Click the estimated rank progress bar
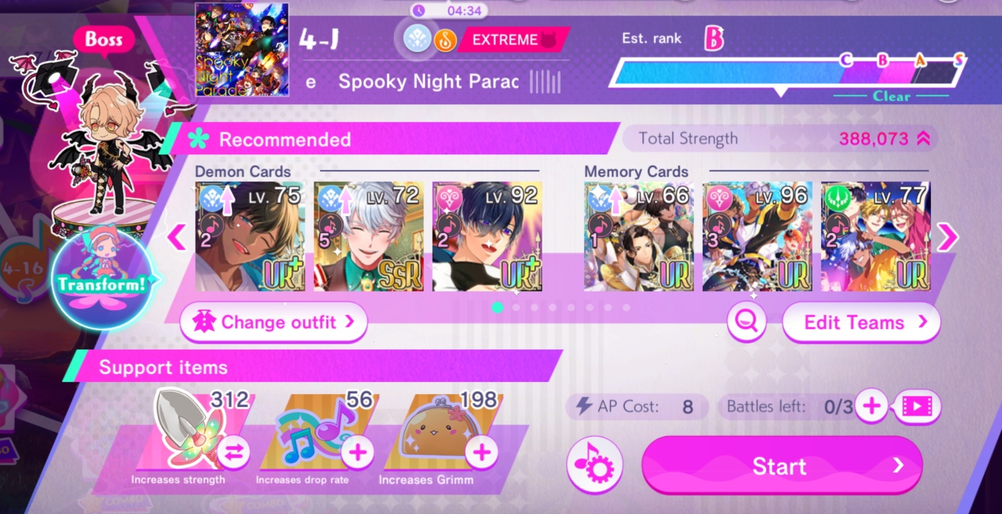The image size is (1002, 514). [788, 73]
